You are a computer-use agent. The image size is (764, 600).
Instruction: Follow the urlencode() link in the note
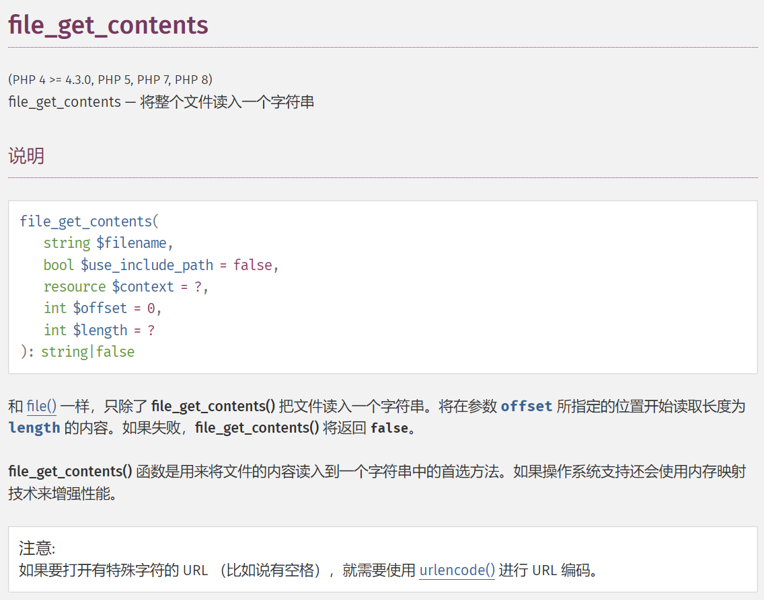pyautogui.click(x=457, y=570)
